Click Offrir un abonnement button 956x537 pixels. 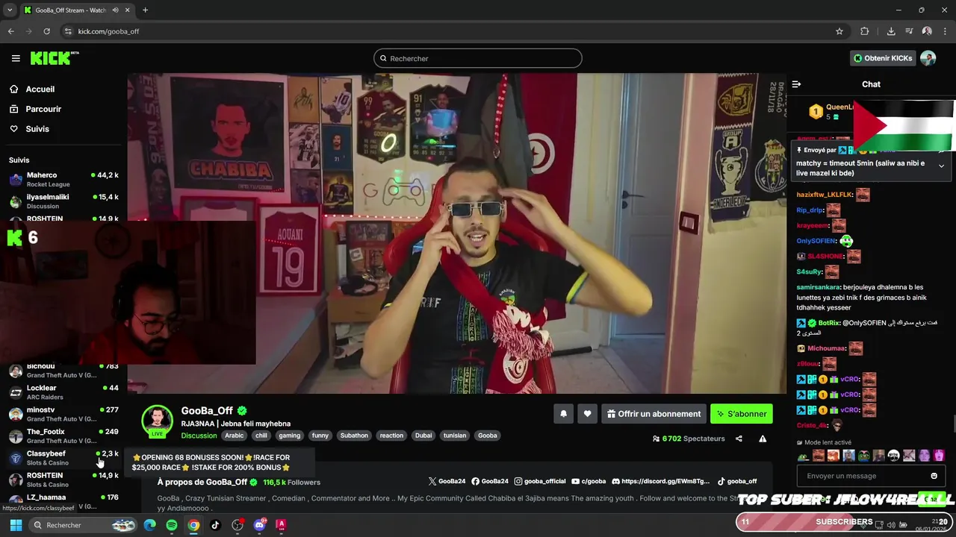coord(654,414)
